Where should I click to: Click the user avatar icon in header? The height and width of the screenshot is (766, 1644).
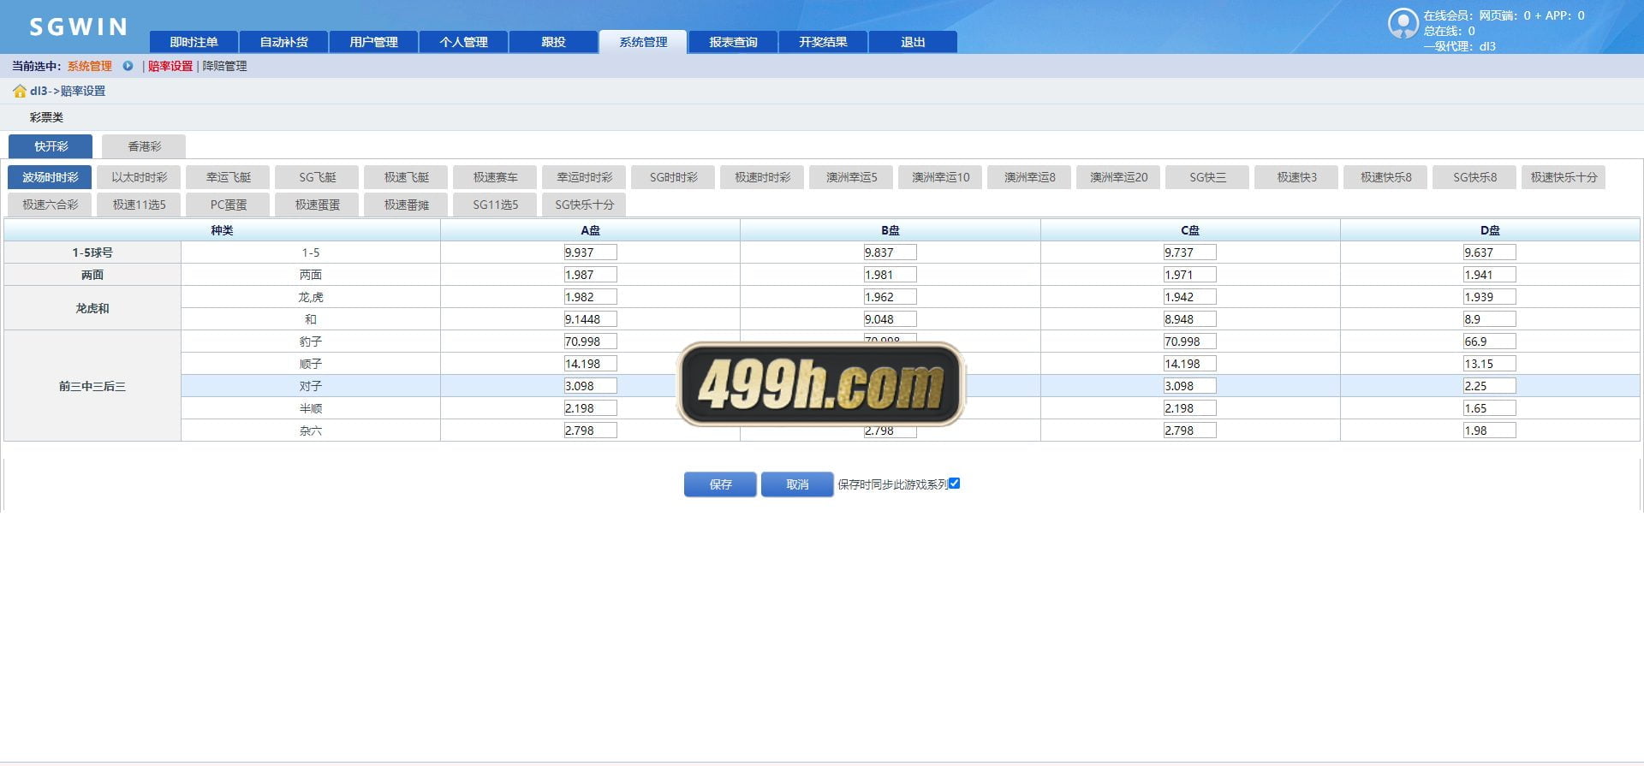click(x=1403, y=23)
